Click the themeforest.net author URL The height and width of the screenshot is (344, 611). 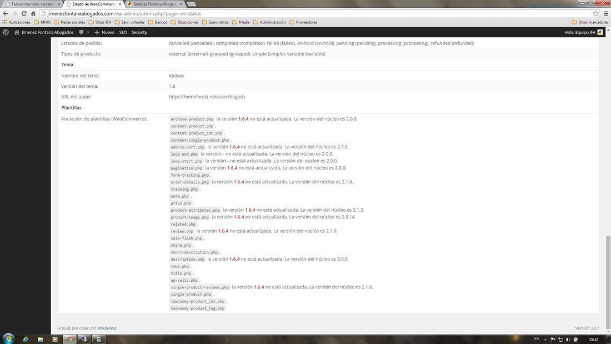tap(207, 97)
